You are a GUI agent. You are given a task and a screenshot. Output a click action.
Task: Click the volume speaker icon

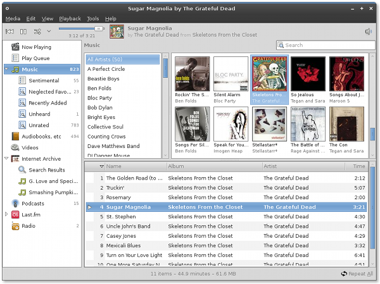click(368, 32)
